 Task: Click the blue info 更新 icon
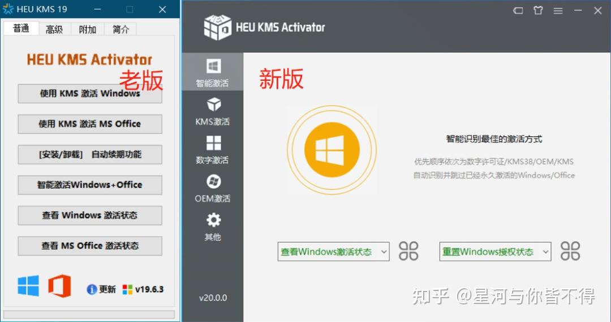coord(92,289)
